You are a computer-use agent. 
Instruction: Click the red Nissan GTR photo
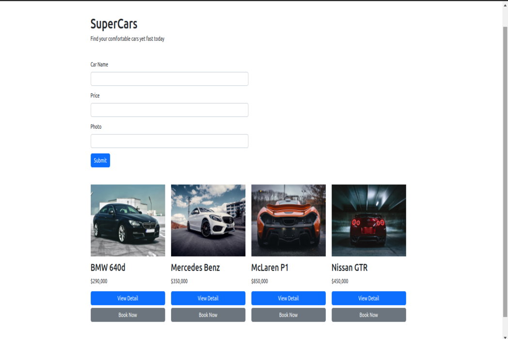[369, 220]
